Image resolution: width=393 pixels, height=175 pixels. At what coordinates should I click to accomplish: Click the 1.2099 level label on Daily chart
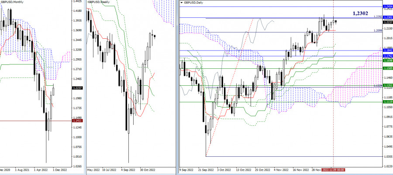pos(378,31)
